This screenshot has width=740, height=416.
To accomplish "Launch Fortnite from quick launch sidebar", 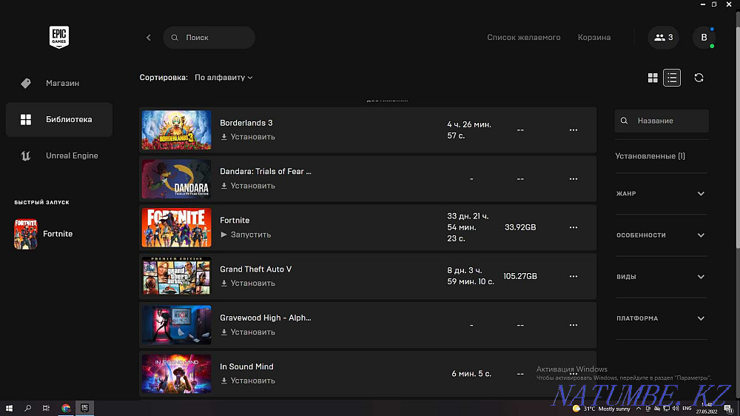I will (44, 234).
